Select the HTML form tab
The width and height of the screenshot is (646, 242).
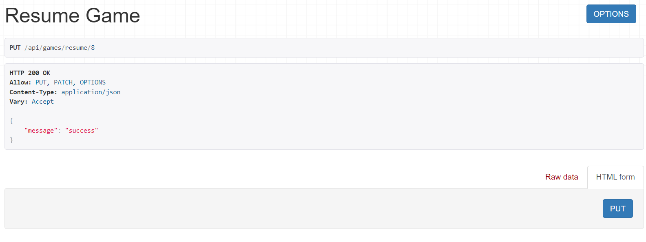pyautogui.click(x=615, y=177)
